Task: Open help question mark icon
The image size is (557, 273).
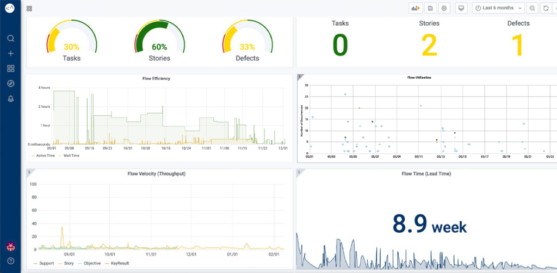Action: (x=11, y=261)
